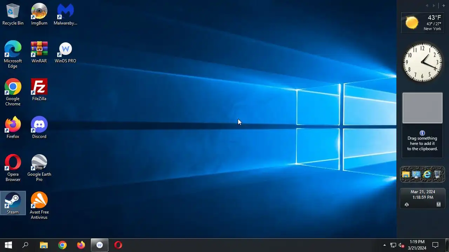Select the Firefox desktop shortcut

(x=13, y=128)
